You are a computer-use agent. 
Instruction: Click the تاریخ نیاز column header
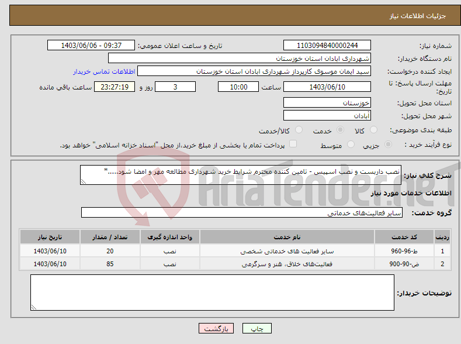[x=50, y=237]
